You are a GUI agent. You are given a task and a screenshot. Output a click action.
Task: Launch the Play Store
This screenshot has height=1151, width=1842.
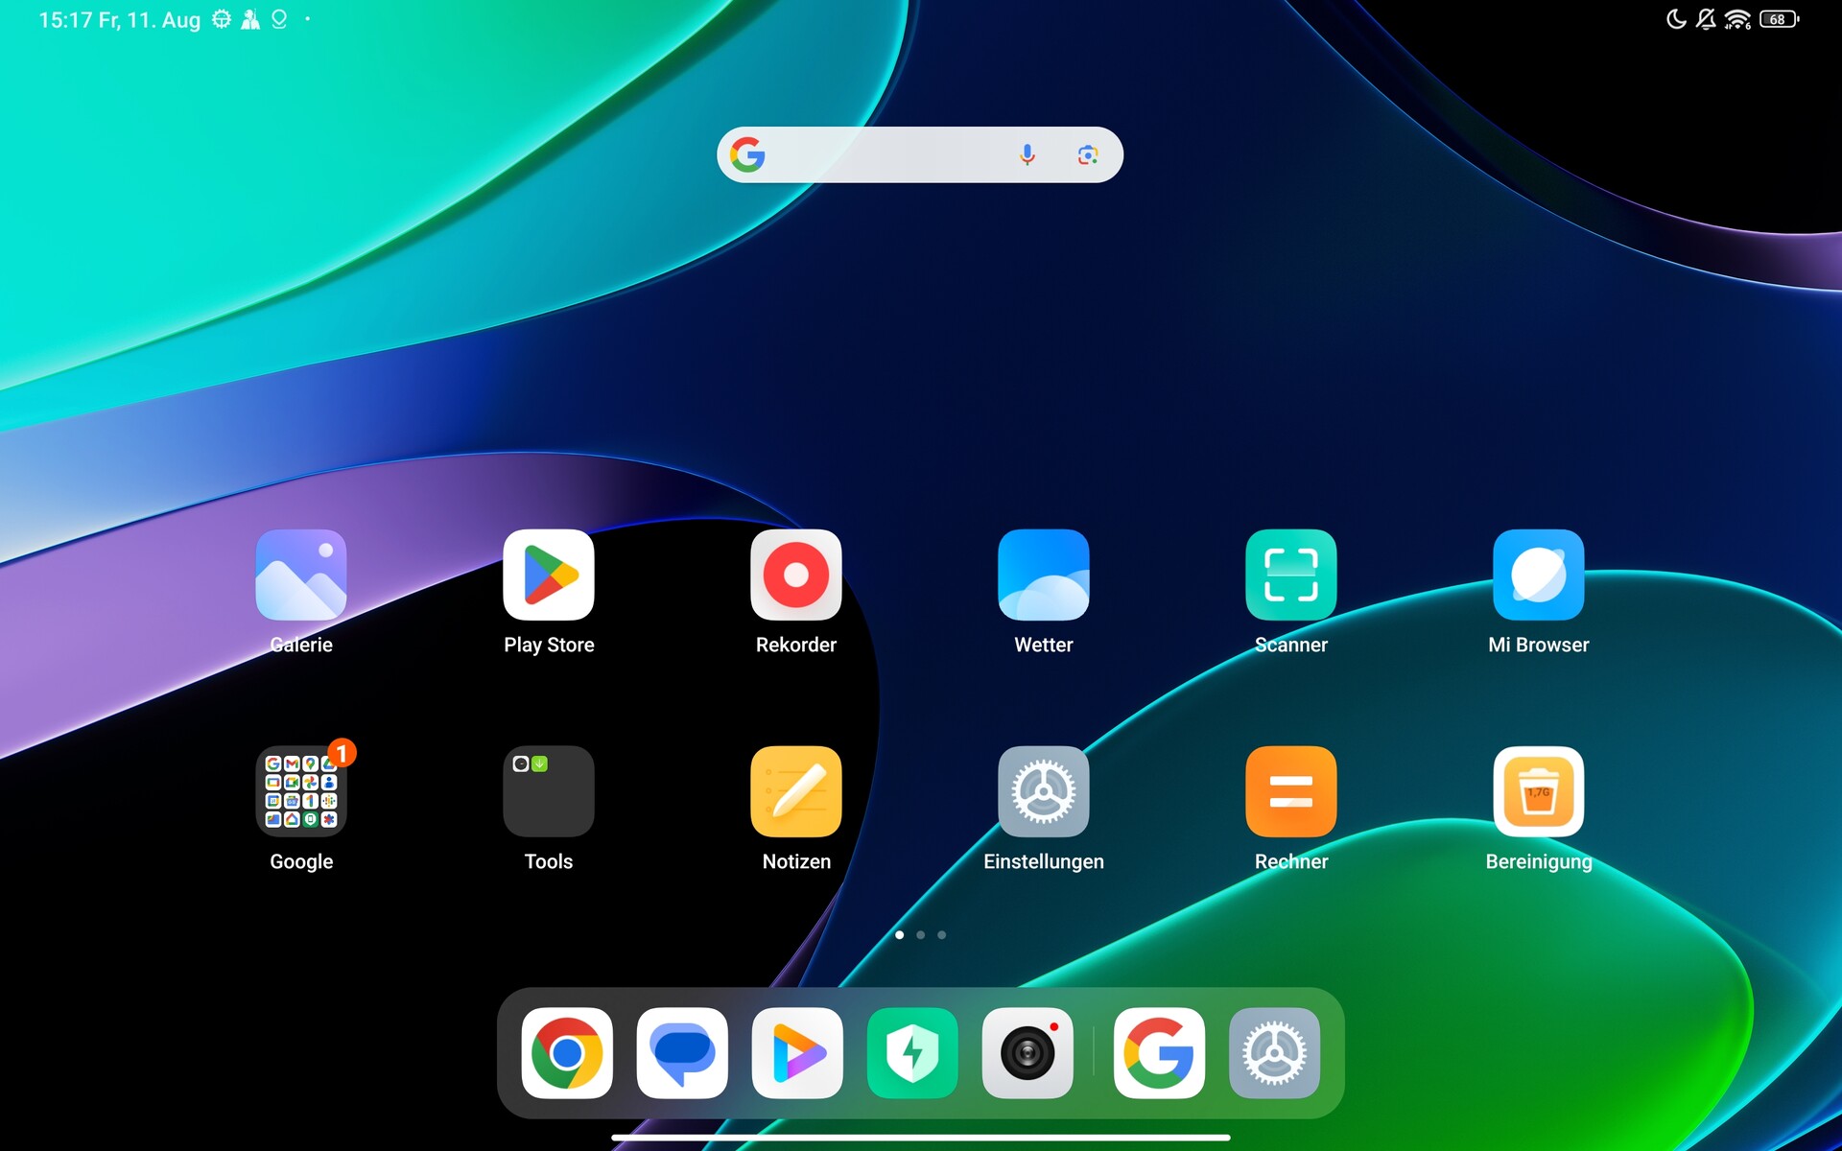(548, 575)
